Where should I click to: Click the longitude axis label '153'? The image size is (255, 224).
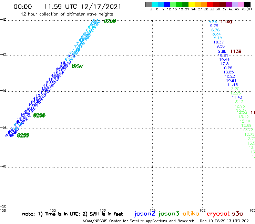[53, 211]
